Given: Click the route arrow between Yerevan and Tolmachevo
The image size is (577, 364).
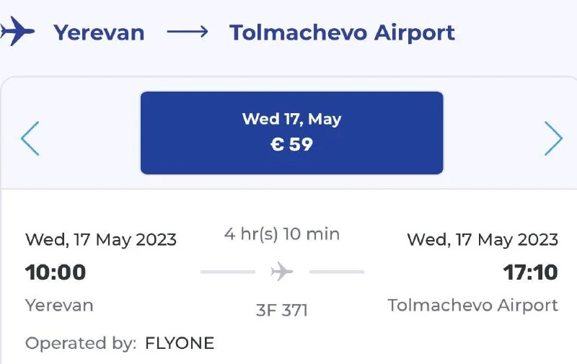Looking at the screenshot, I should (187, 32).
